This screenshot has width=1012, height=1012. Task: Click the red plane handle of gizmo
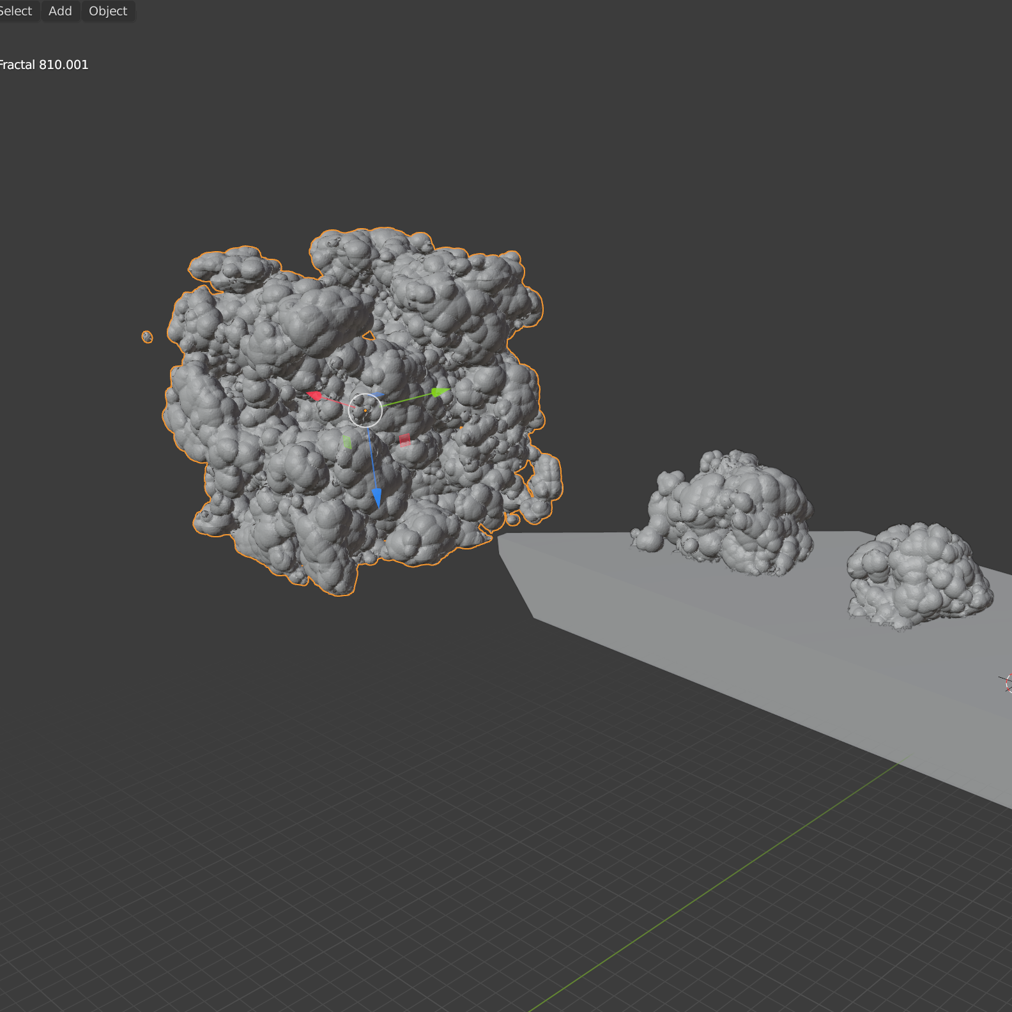pos(404,440)
